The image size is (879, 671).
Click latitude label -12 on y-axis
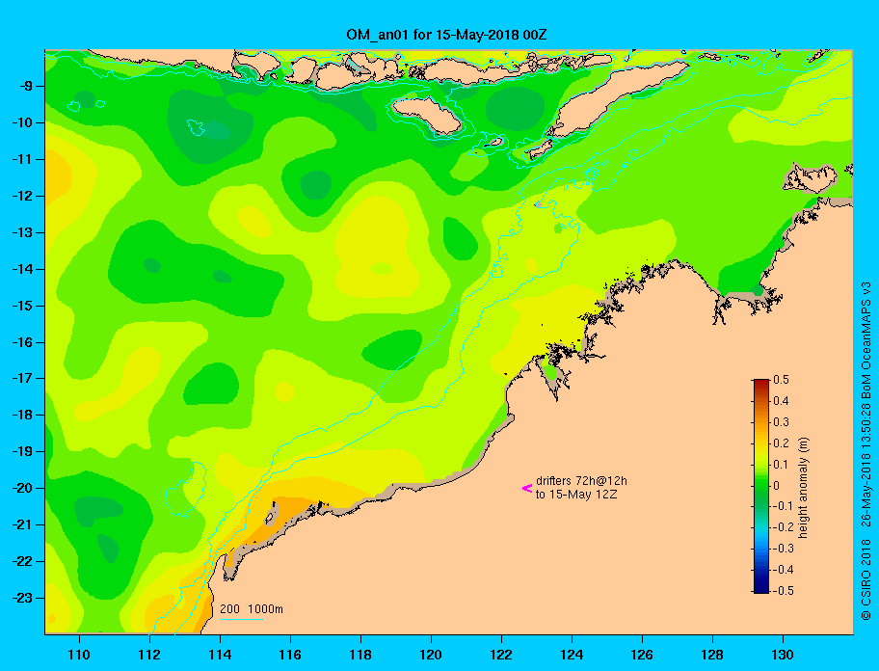[x=22, y=197]
